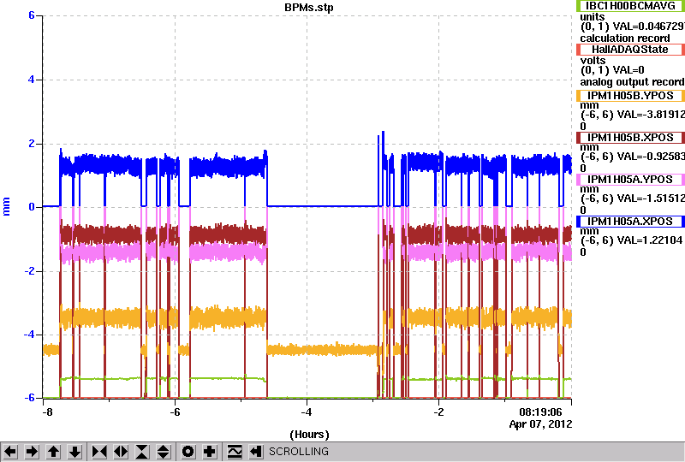Click the vertical mm y-axis label
This screenshot has width=685, height=462.
click(6, 206)
